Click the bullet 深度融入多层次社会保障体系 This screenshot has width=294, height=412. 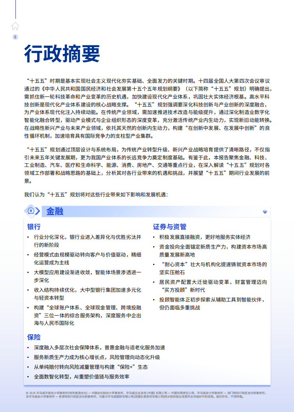pyautogui.click(x=99, y=348)
